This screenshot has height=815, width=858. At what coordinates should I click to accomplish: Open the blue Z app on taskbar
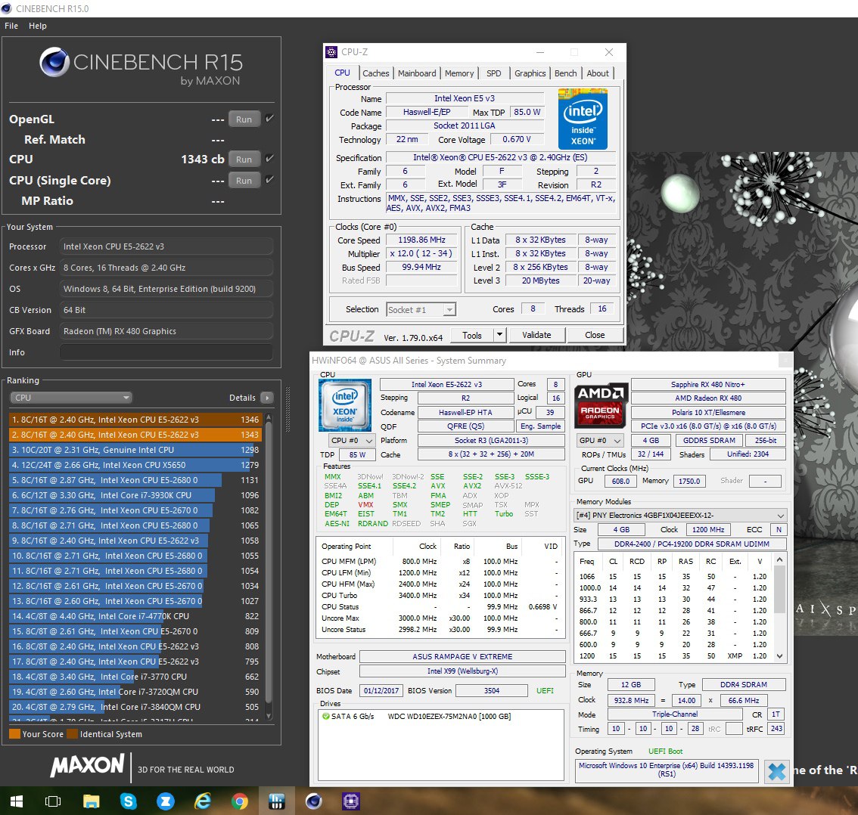click(x=165, y=801)
